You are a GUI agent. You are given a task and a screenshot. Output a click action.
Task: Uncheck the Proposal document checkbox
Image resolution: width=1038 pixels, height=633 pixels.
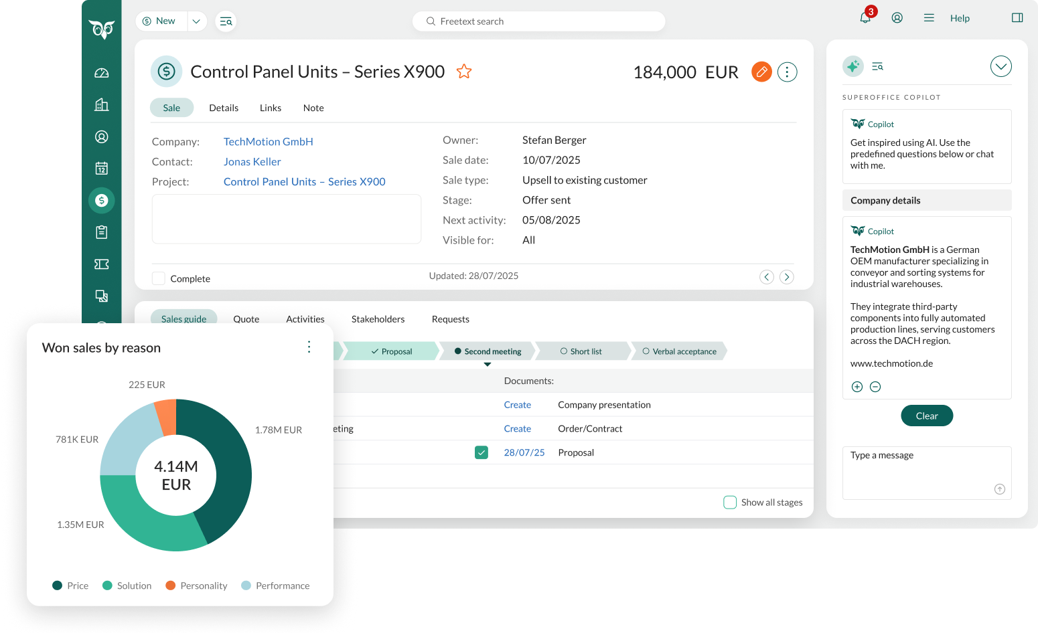pos(481,452)
